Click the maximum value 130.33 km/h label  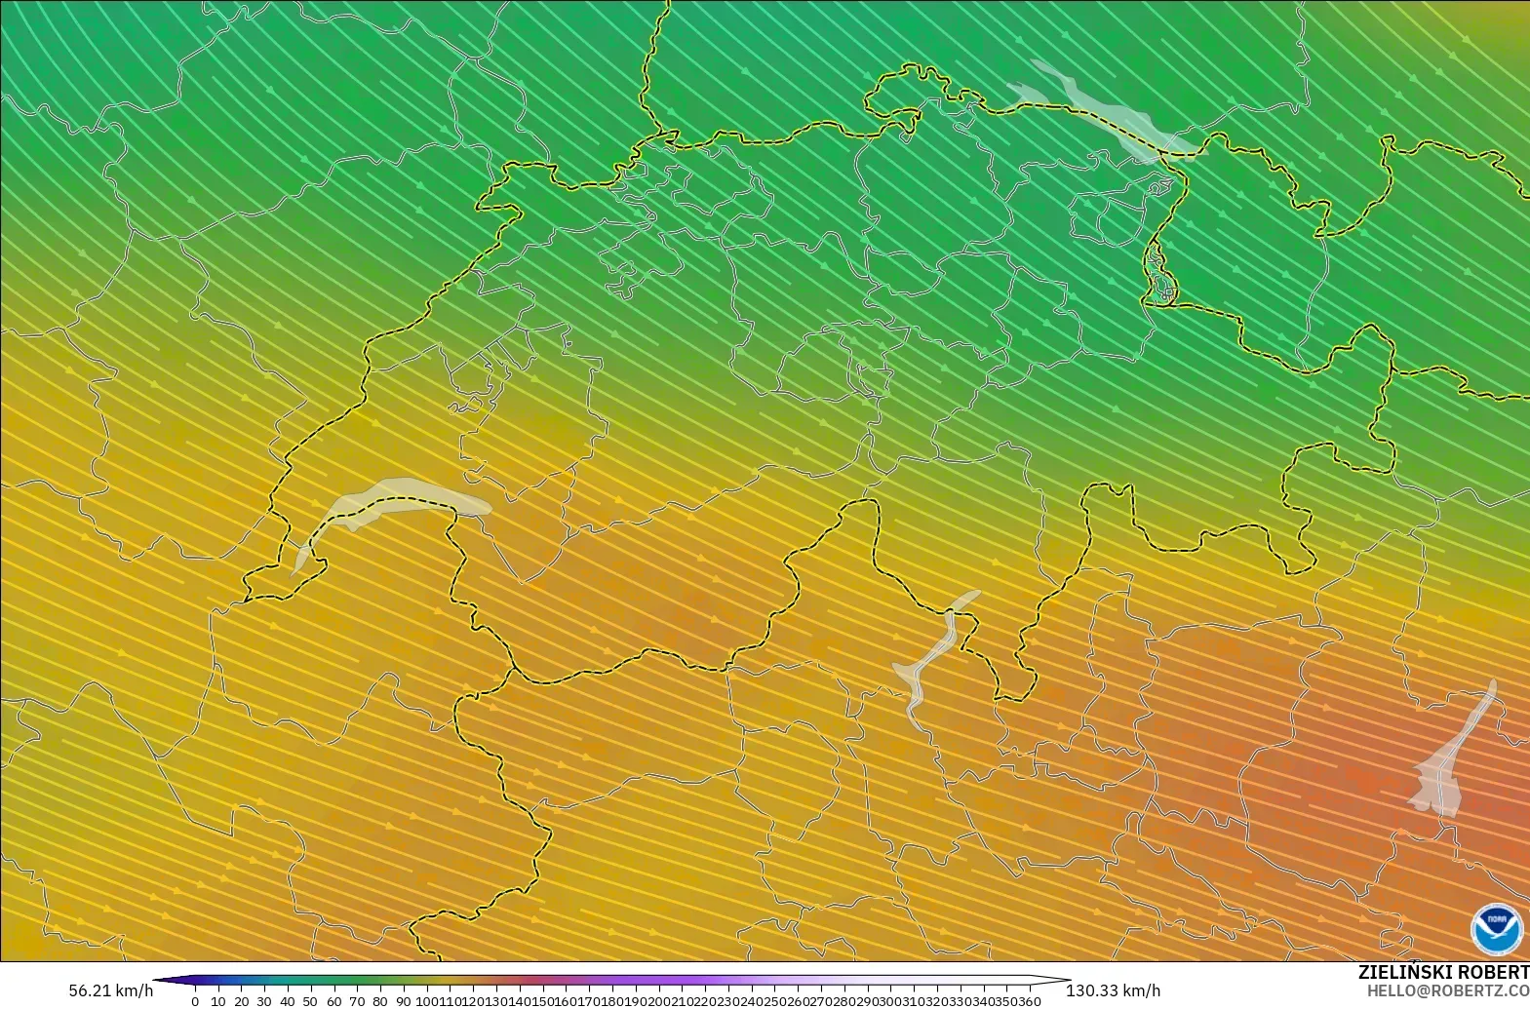pyautogui.click(x=1113, y=990)
